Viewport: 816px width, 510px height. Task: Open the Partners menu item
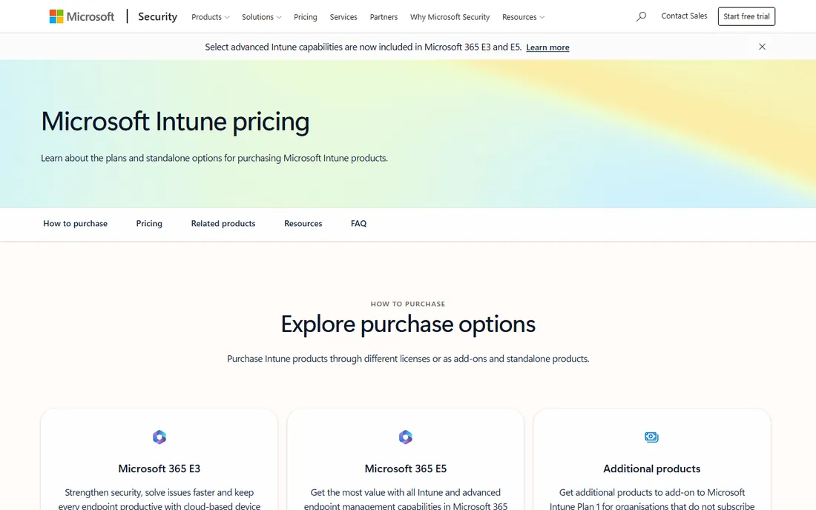(x=384, y=17)
